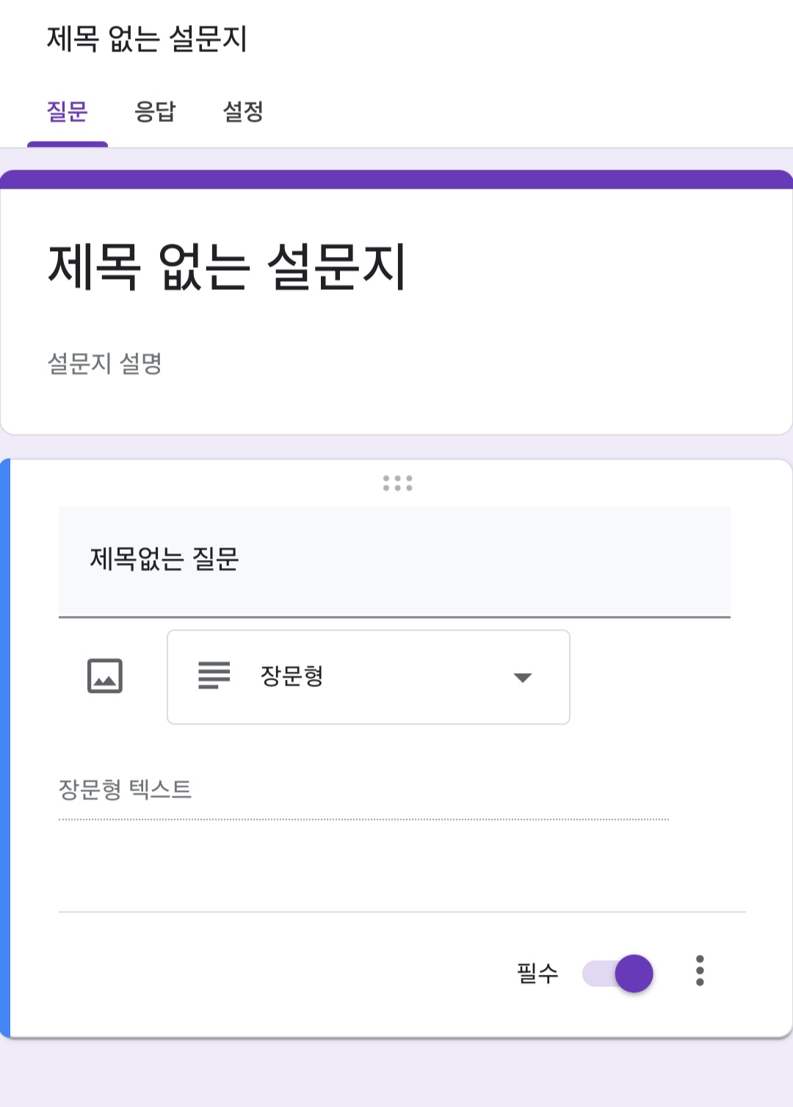Switch to the 응답 tab
Screen dimensions: 793x1107
[x=155, y=112]
